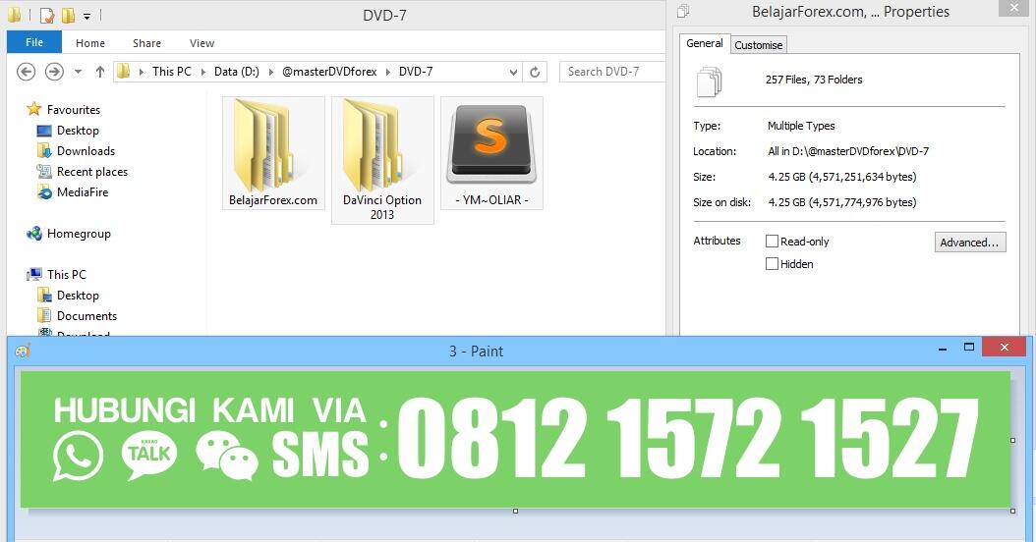The image size is (1036, 542).
Task: Expand the address bar history dropdown
Action: 513,72
